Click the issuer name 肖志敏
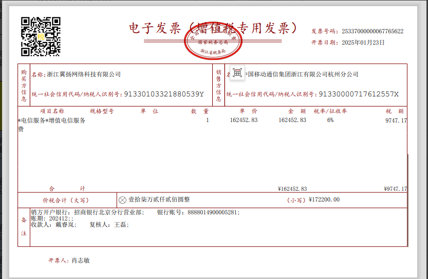This screenshot has width=428, height=279. click(x=80, y=261)
